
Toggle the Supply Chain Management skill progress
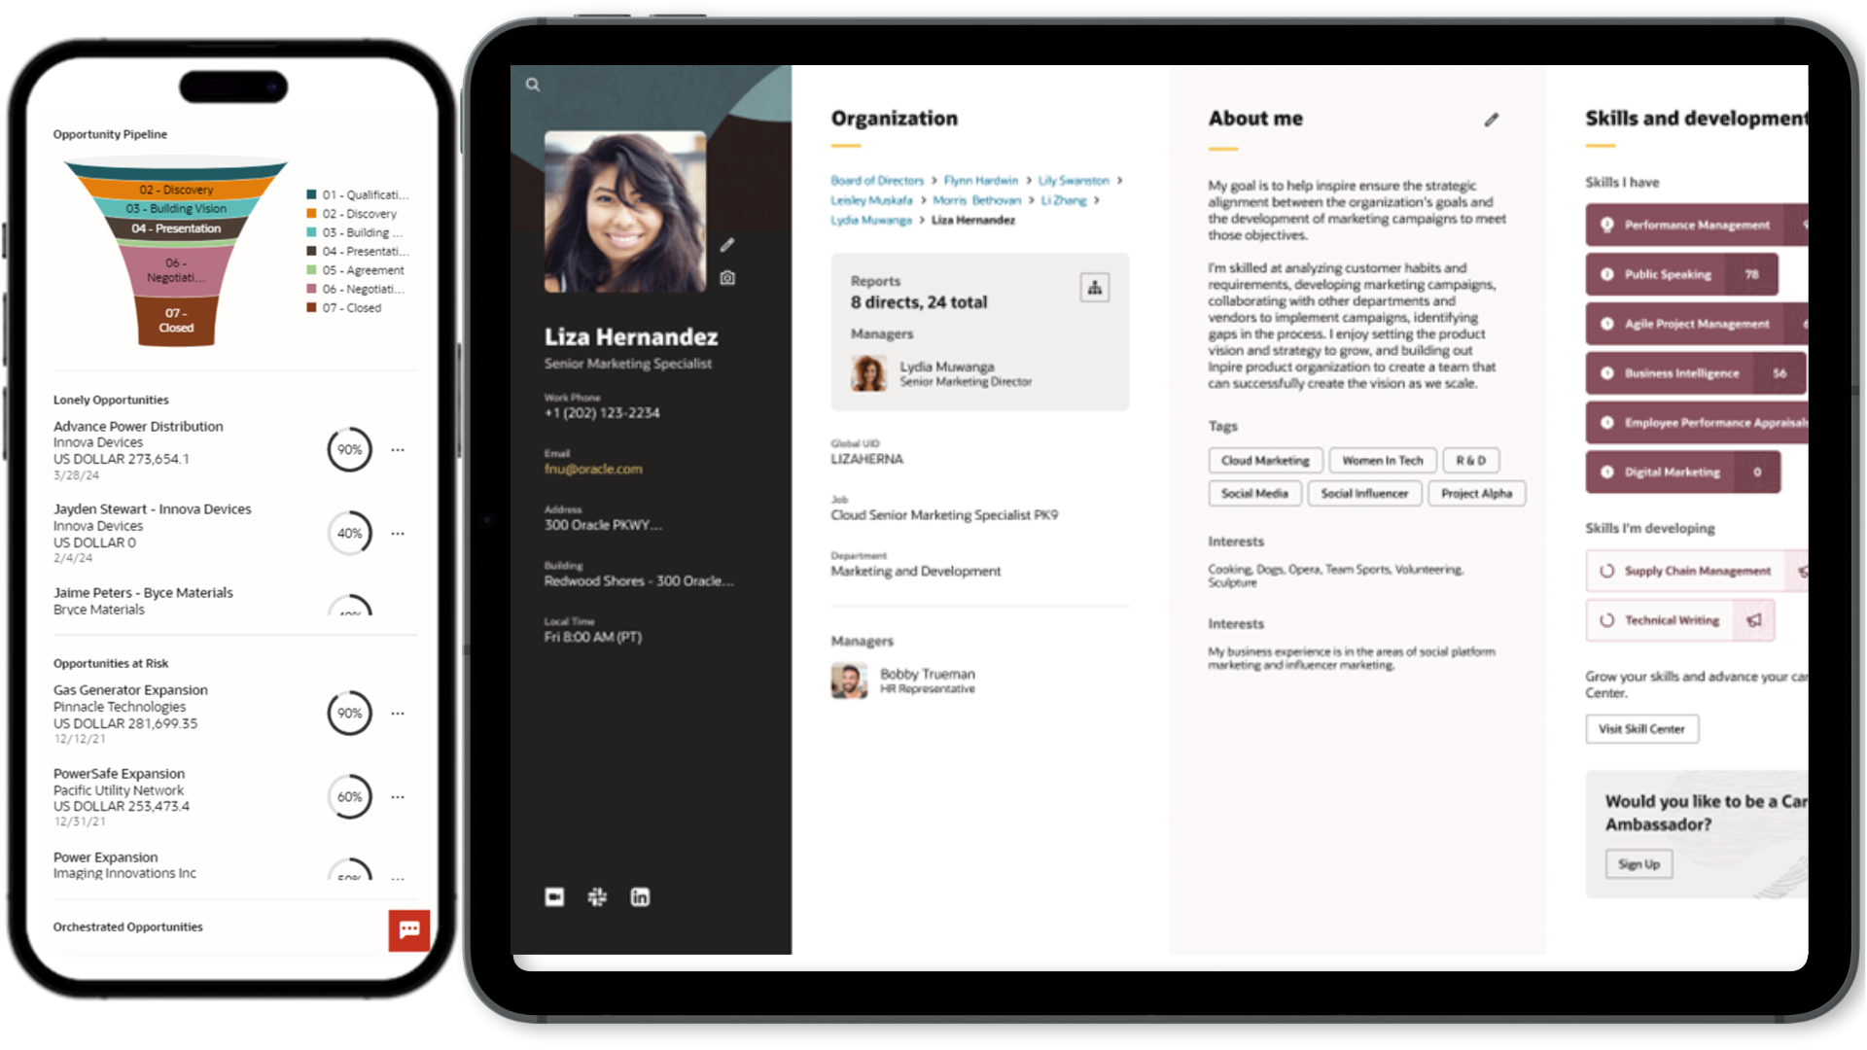click(x=1606, y=571)
